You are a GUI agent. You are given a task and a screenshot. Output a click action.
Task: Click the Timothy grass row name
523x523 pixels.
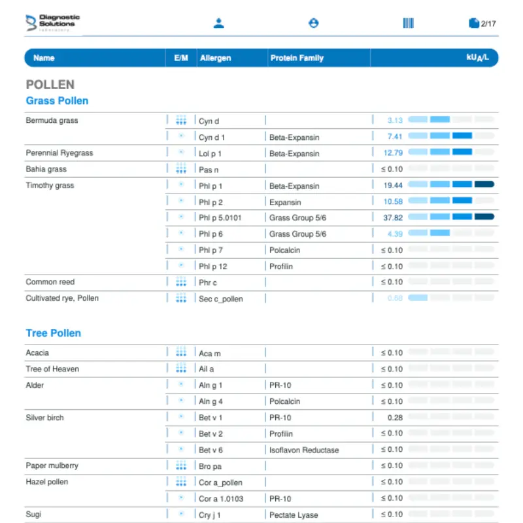point(50,186)
